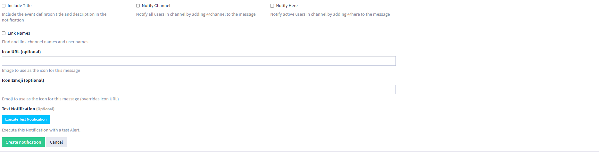Select the "Icon Emoji (optional)" field label
599x152 pixels.
point(23,80)
